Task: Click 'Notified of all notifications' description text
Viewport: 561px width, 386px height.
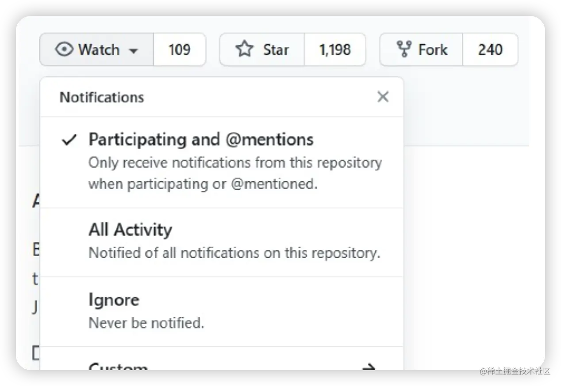Action: 234,253
